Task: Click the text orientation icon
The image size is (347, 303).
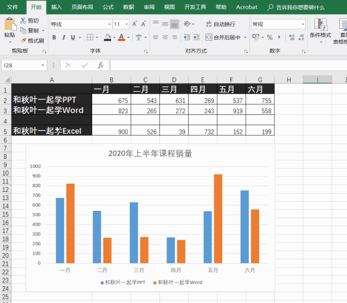Action: point(187,24)
